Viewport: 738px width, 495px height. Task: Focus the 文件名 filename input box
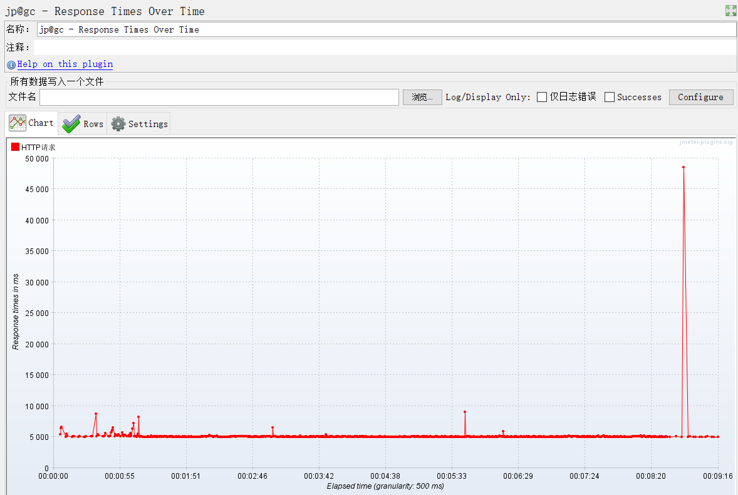pos(219,97)
